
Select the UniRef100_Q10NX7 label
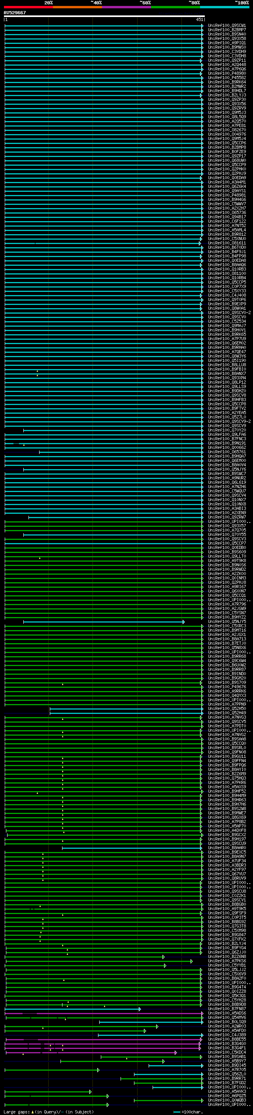click(227, 500)
